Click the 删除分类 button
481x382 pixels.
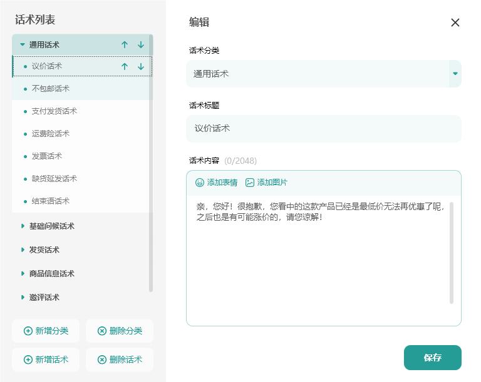click(x=120, y=331)
